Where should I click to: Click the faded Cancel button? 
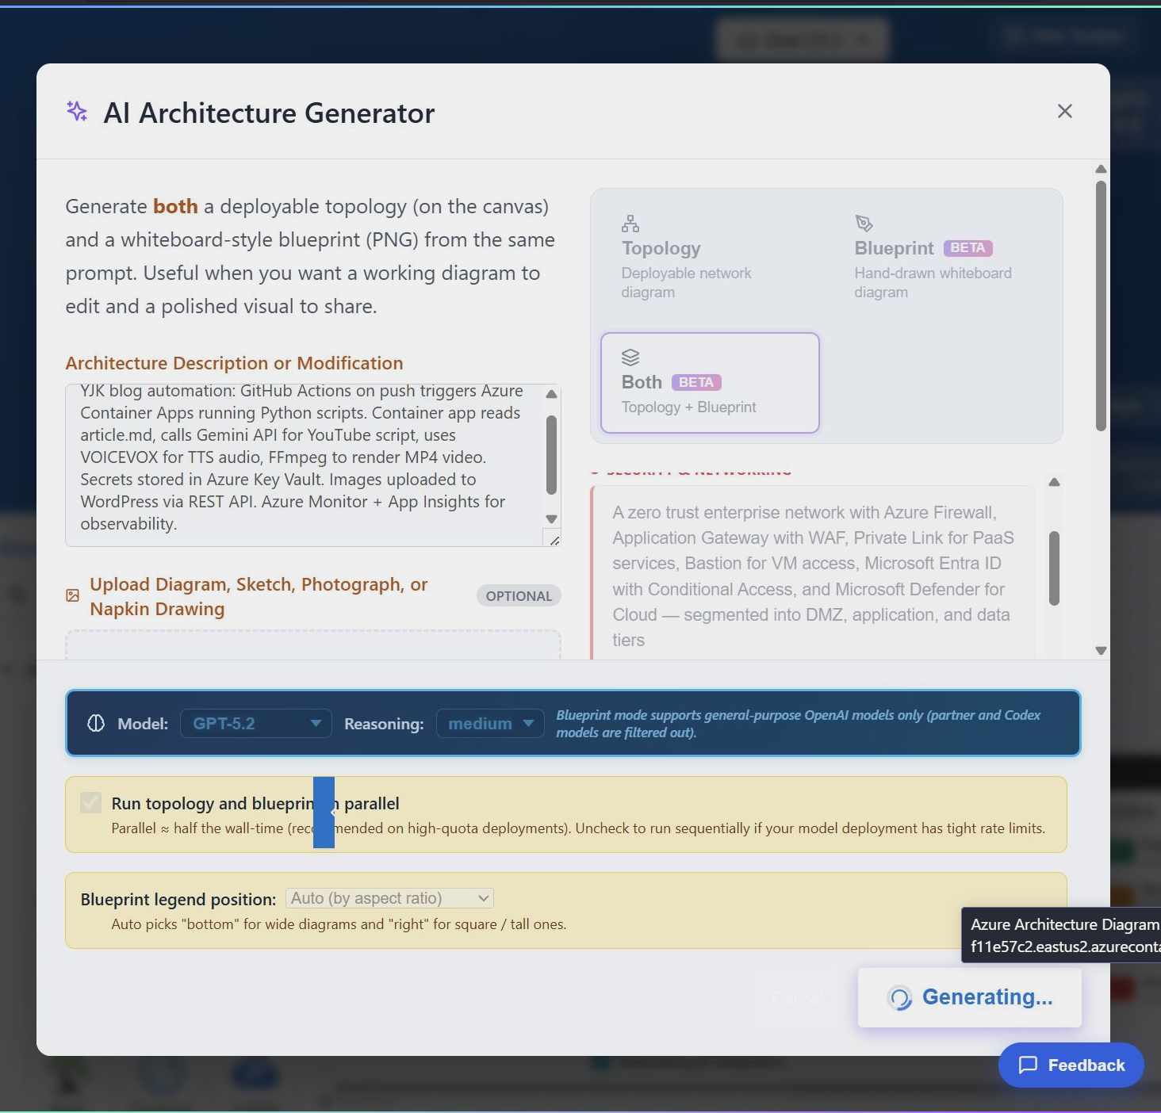click(799, 997)
